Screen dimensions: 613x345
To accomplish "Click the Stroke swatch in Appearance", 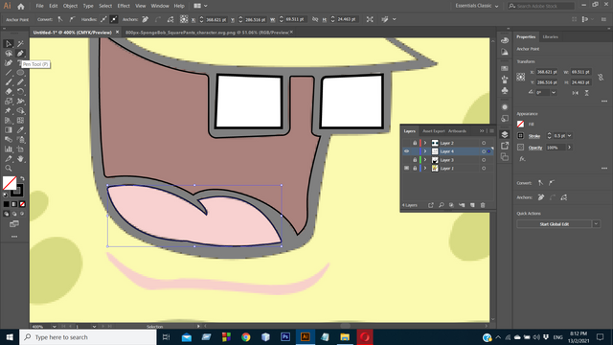I will (x=520, y=136).
